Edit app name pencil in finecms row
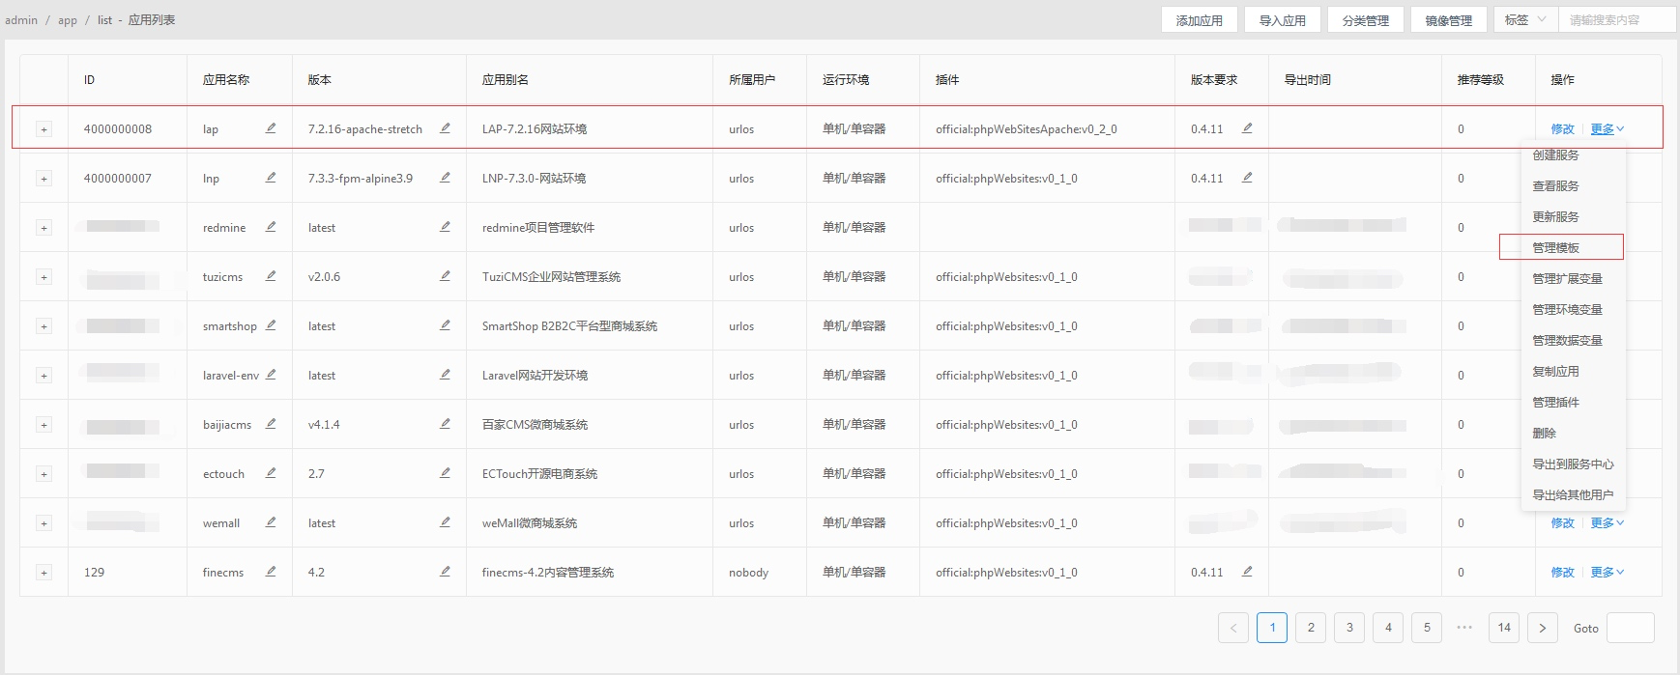The width and height of the screenshot is (1680, 675). [271, 571]
